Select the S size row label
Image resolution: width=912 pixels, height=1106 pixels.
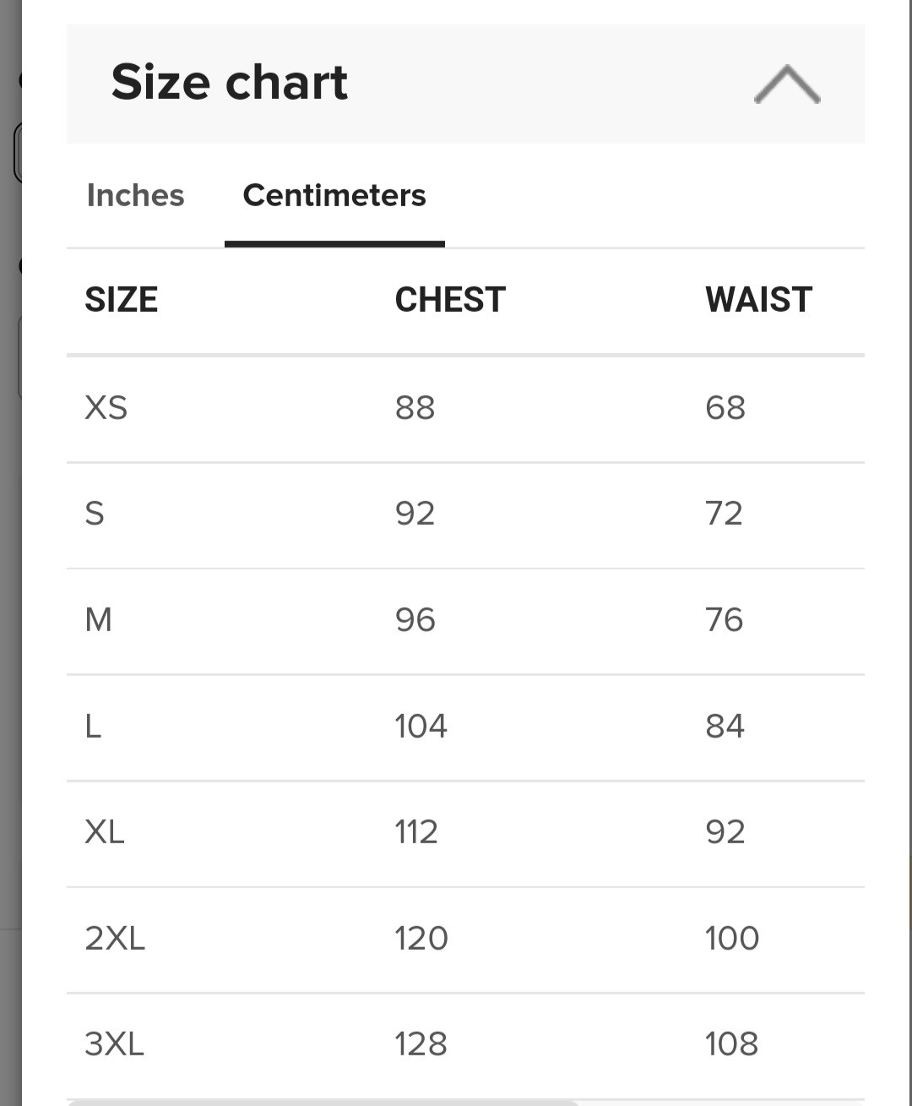pyautogui.click(x=95, y=514)
